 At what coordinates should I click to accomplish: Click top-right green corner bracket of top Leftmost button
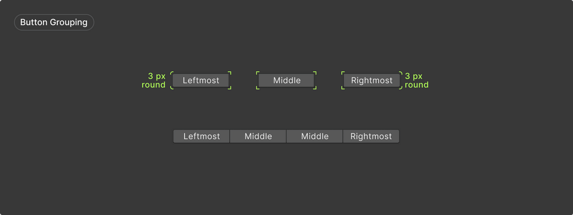(230, 73)
